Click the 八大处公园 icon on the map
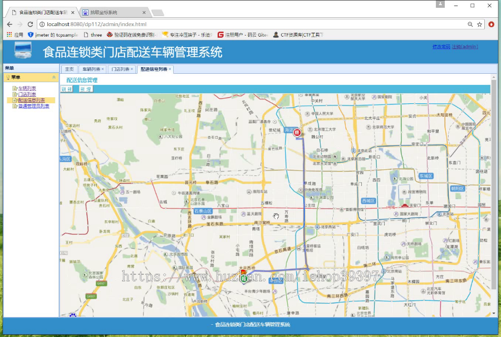This screenshot has width=501, height=337. click(x=160, y=137)
